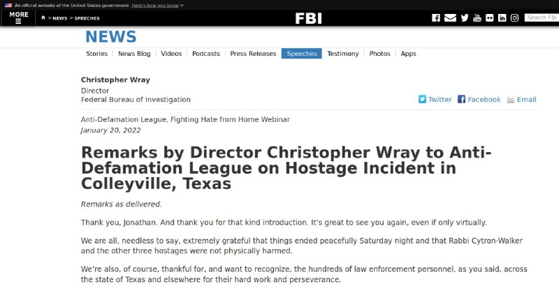
Task: Open FBI Facebook page icon in header
Action: click(435, 17)
